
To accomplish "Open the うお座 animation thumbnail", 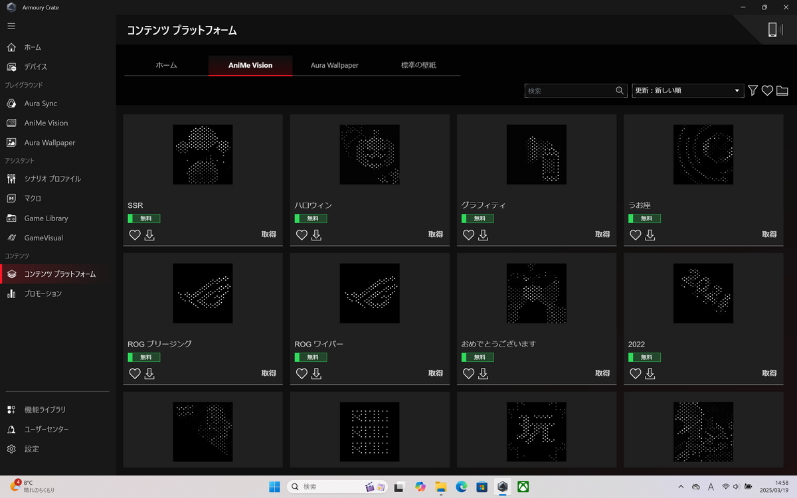I will pos(703,155).
